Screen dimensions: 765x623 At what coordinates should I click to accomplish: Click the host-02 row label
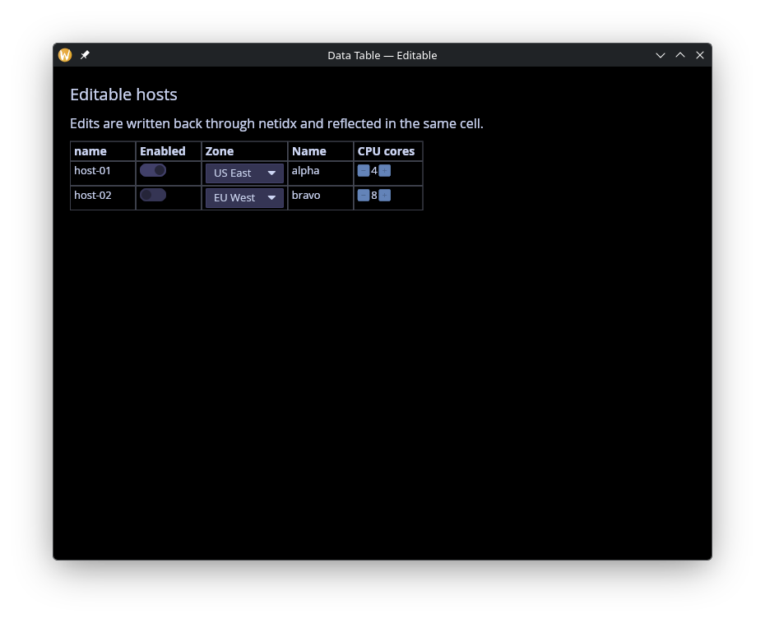[93, 196]
